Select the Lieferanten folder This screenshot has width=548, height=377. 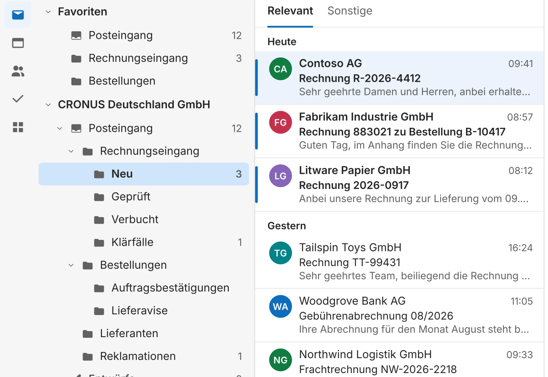tap(144, 333)
